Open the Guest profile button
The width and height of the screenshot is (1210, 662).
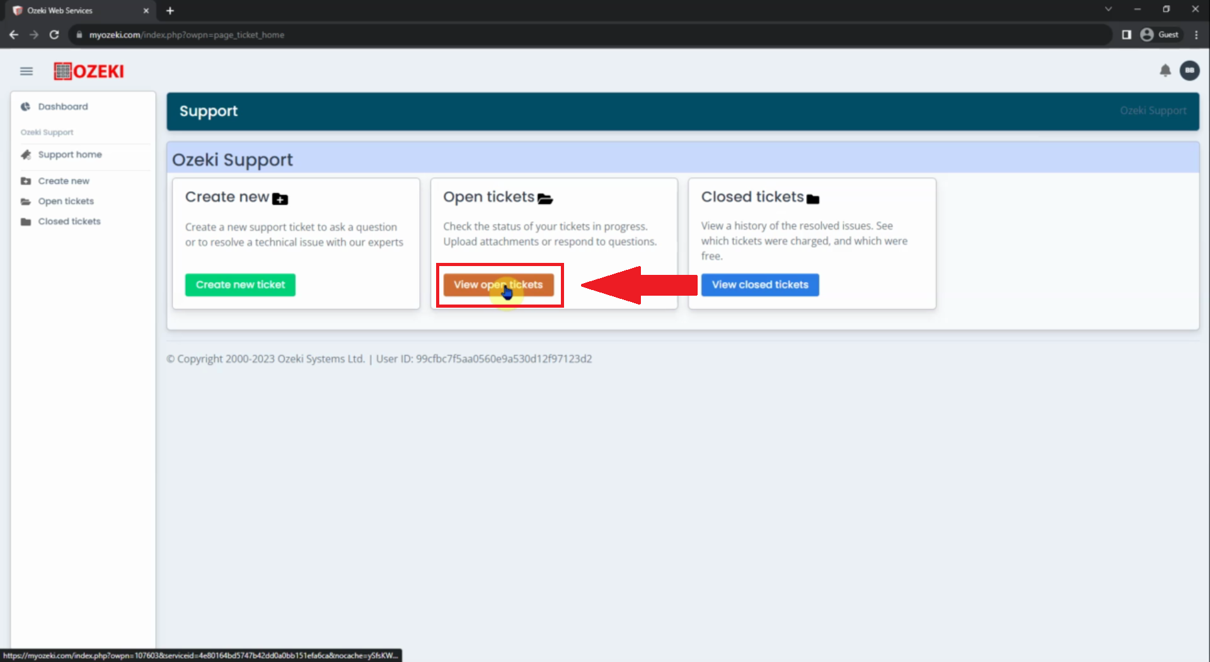click(1160, 35)
